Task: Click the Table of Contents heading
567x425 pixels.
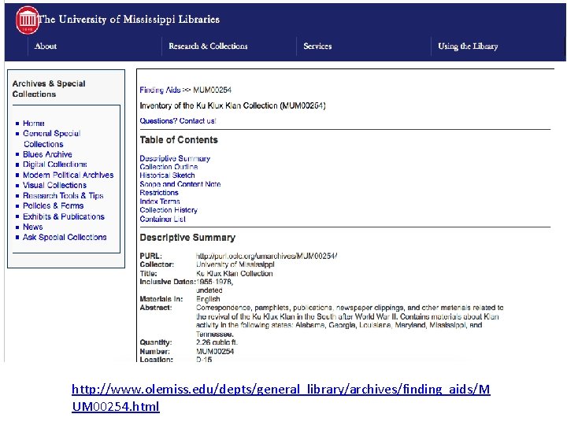Action: point(179,140)
